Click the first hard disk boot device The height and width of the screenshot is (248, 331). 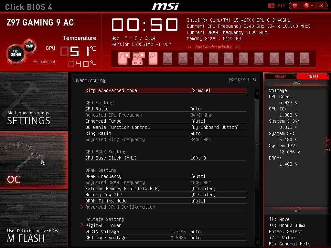coord(123,59)
